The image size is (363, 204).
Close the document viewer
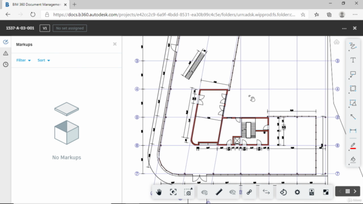354,28
